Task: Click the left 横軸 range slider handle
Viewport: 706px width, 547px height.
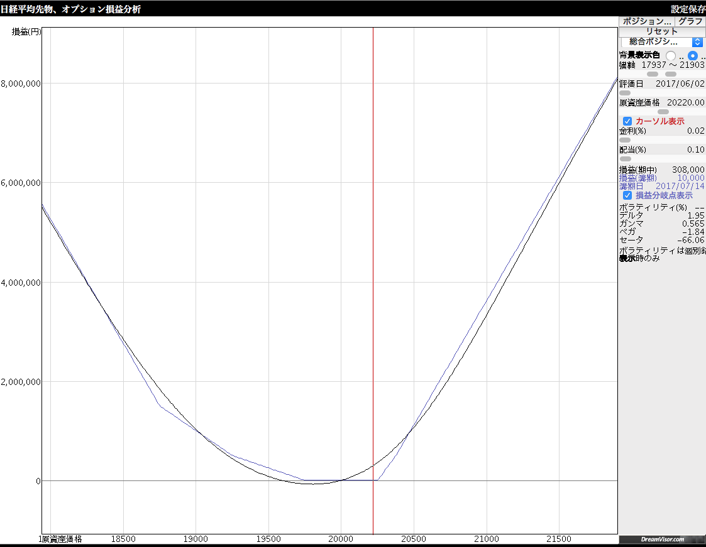Action: (x=653, y=74)
